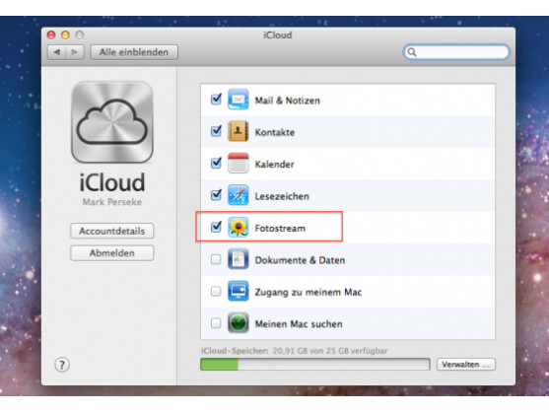Viewport: 549px width, 412px height.
Task: Enable Zugang zu meinem Mac checkbox
Action: pos(216,291)
